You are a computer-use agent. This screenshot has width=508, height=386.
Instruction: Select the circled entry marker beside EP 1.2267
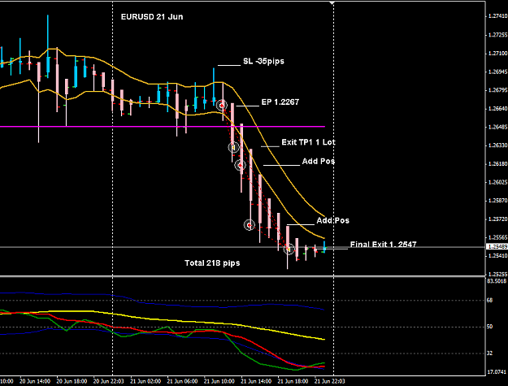point(222,106)
